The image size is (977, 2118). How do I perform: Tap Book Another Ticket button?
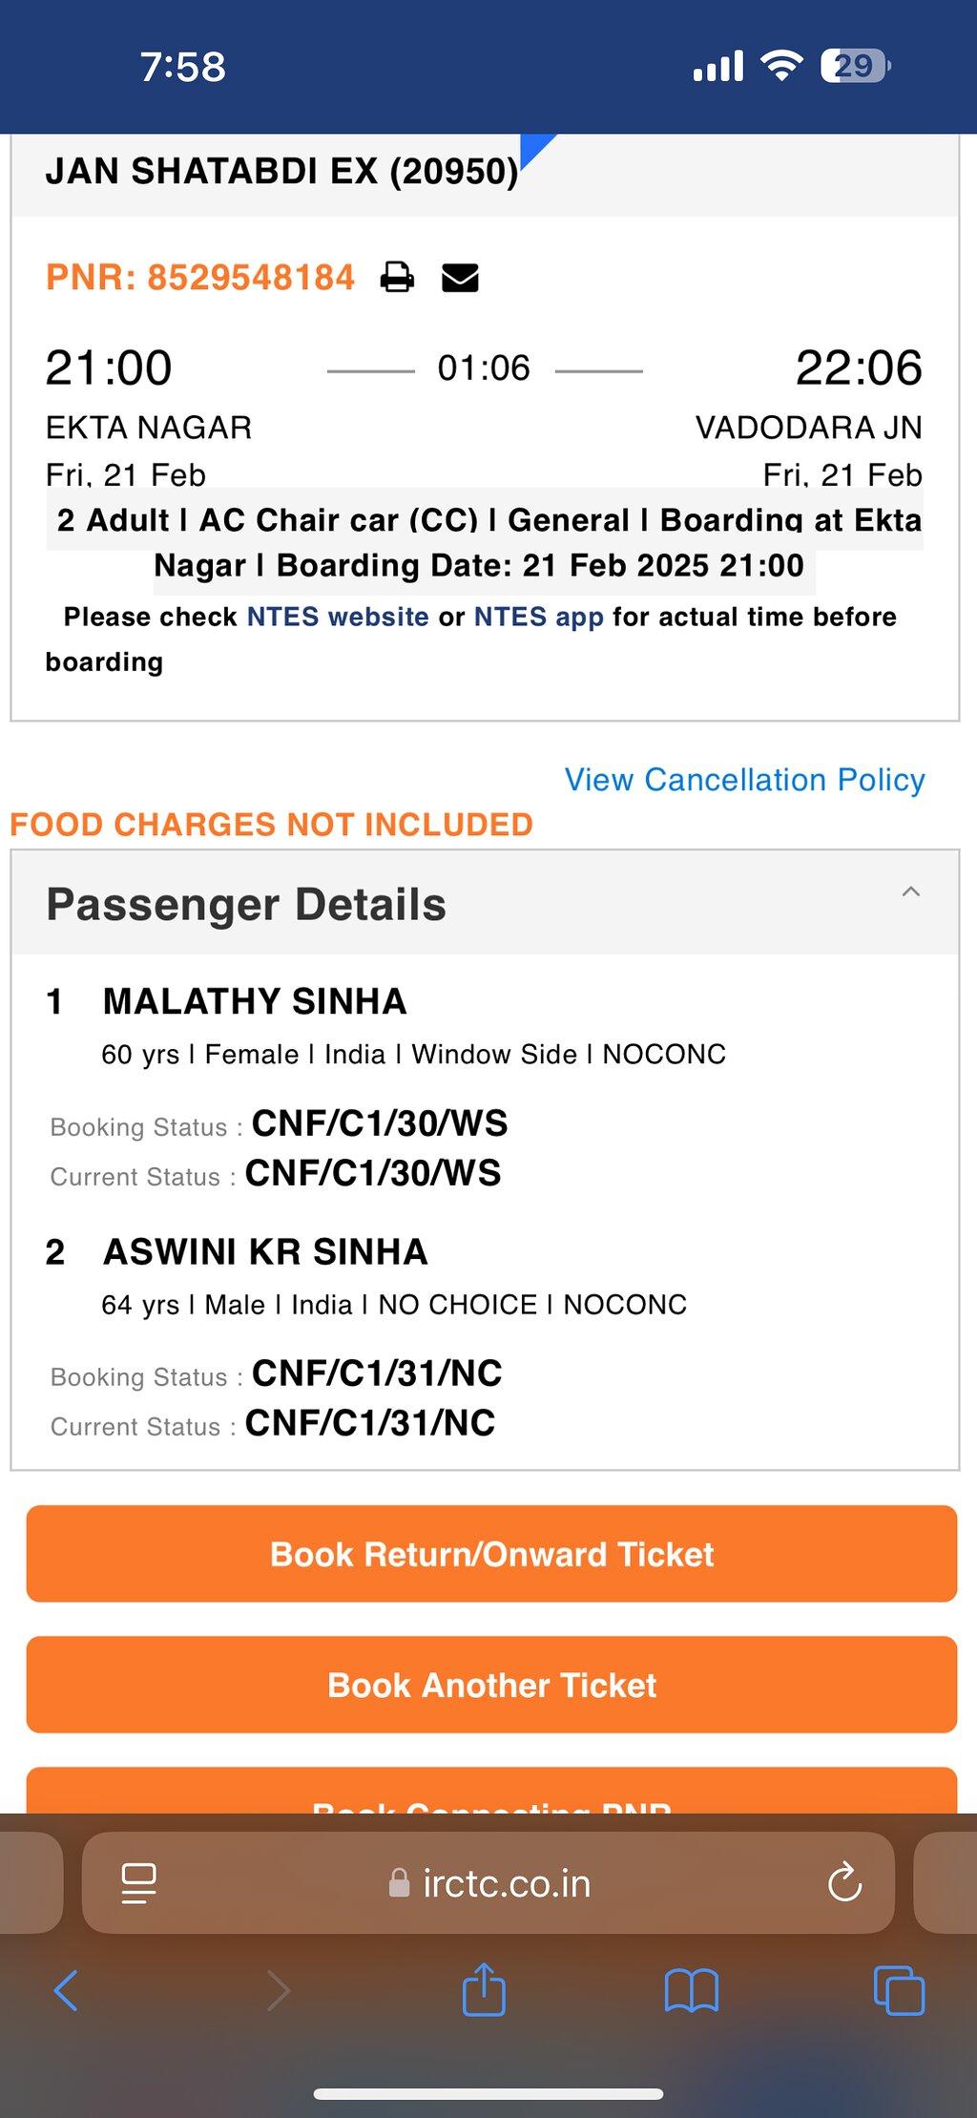pos(491,1685)
